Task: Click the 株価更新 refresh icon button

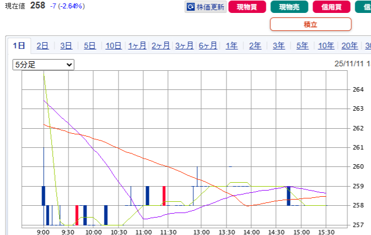Action: click(x=205, y=7)
